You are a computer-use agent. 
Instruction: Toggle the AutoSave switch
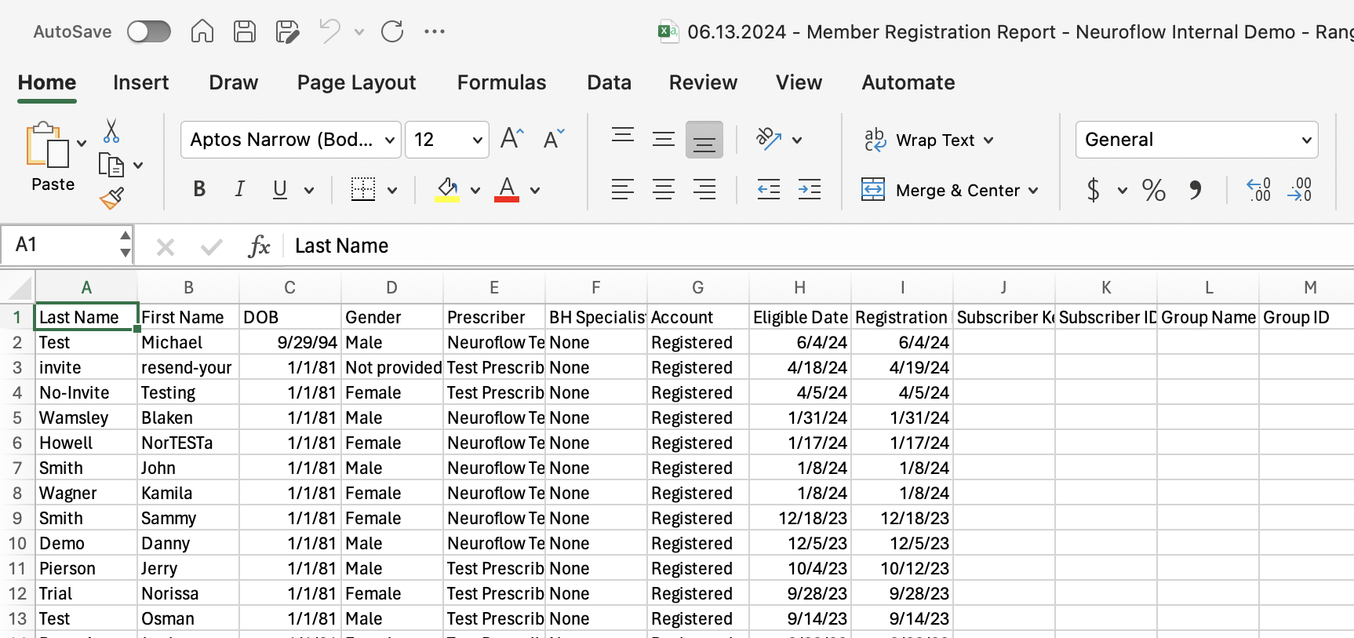click(149, 31)
